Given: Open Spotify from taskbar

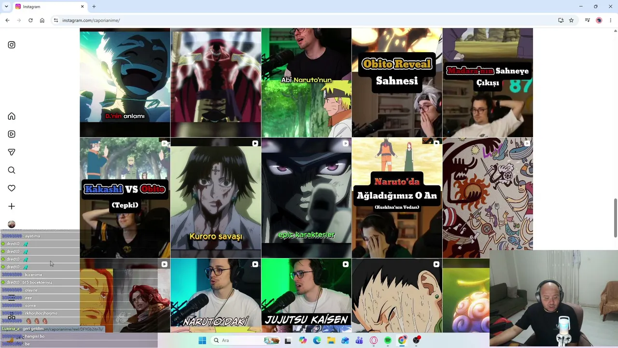Looking at the screenshot, I should (x=388, y=340).
